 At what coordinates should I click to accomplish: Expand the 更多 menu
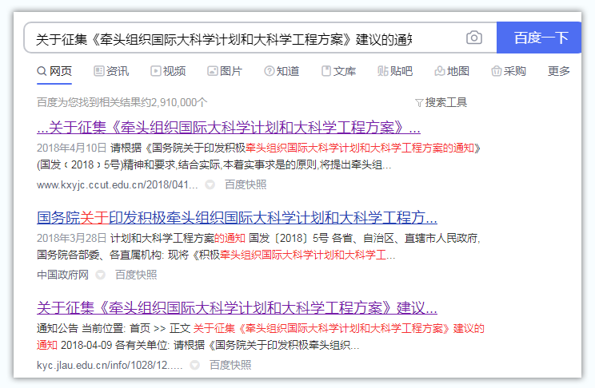point(558,71)
